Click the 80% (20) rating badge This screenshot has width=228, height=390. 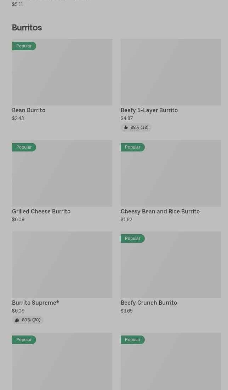(x=28, y=320)
